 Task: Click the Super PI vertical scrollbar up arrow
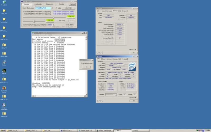87,37
